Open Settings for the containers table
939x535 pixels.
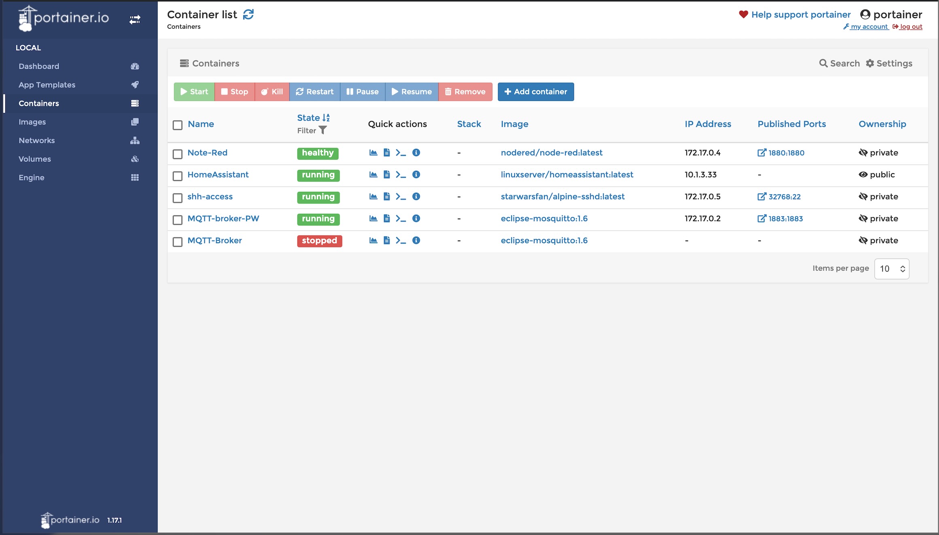[889, 64]
